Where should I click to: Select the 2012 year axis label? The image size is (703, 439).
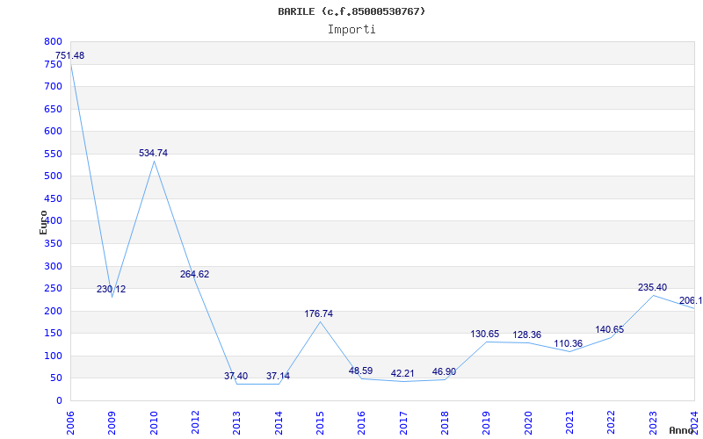point(195,423)
